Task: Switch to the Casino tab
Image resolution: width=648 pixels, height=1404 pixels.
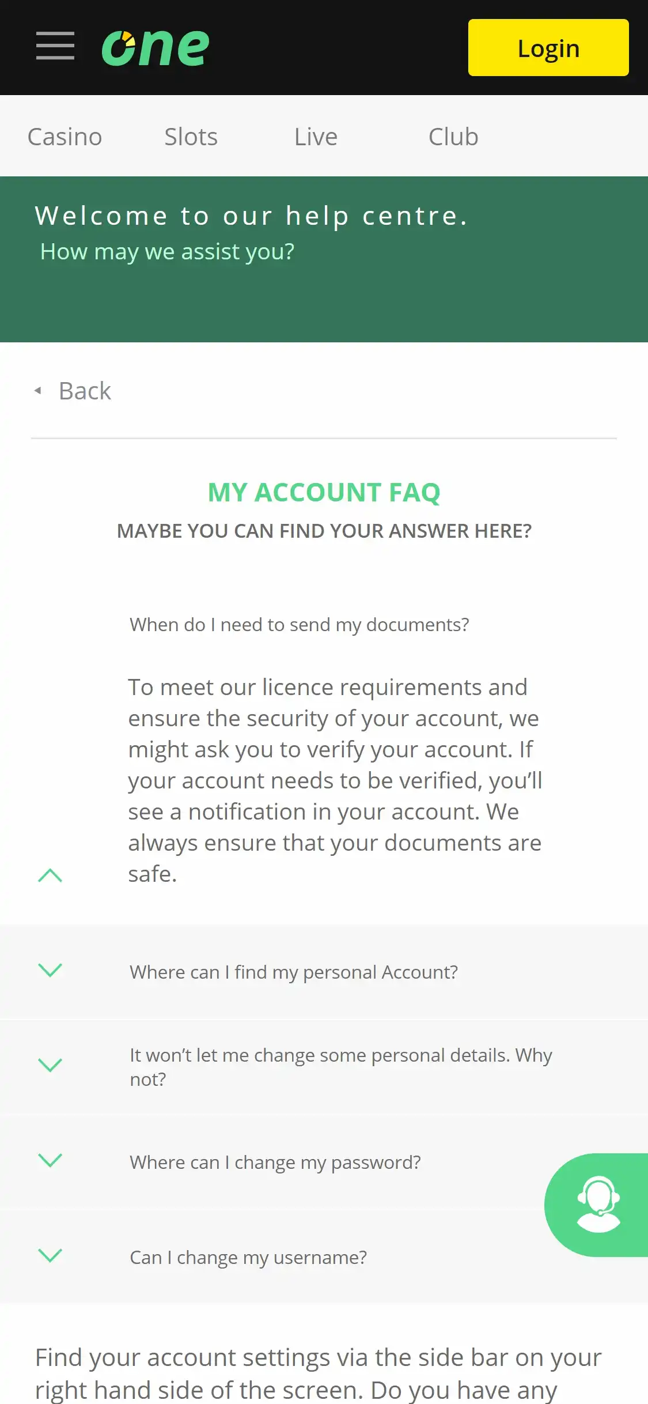Action: tap(65, 137)
